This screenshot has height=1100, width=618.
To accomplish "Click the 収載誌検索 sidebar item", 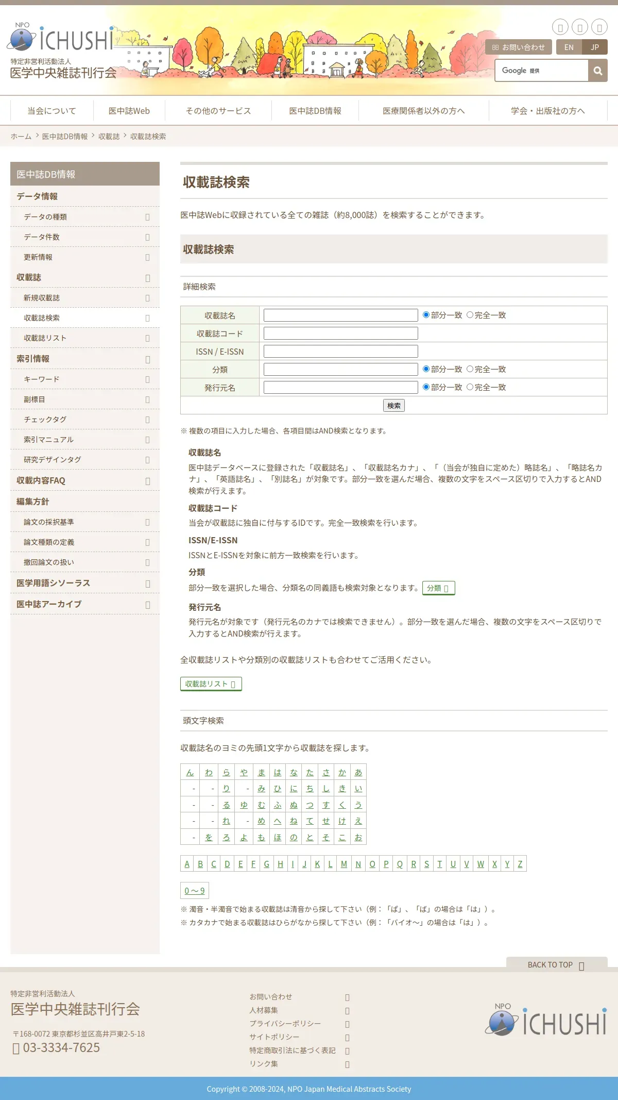I will 85,318.
